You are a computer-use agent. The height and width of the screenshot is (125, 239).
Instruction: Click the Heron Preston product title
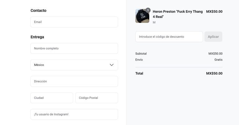(177, 14)
